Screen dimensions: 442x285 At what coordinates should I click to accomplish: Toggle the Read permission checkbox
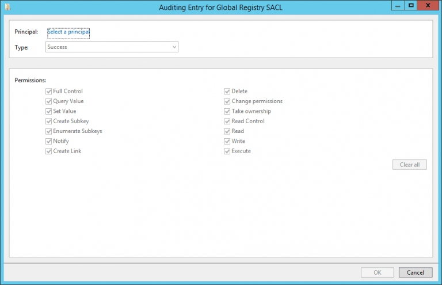click(227, 131)
